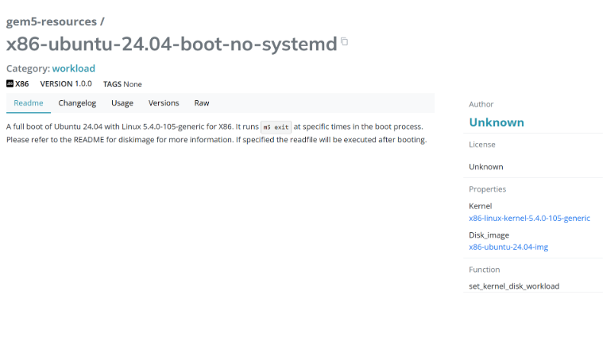Click the readme description paragraph
Screen dimensions: 605x340
(x=216, y=133)
